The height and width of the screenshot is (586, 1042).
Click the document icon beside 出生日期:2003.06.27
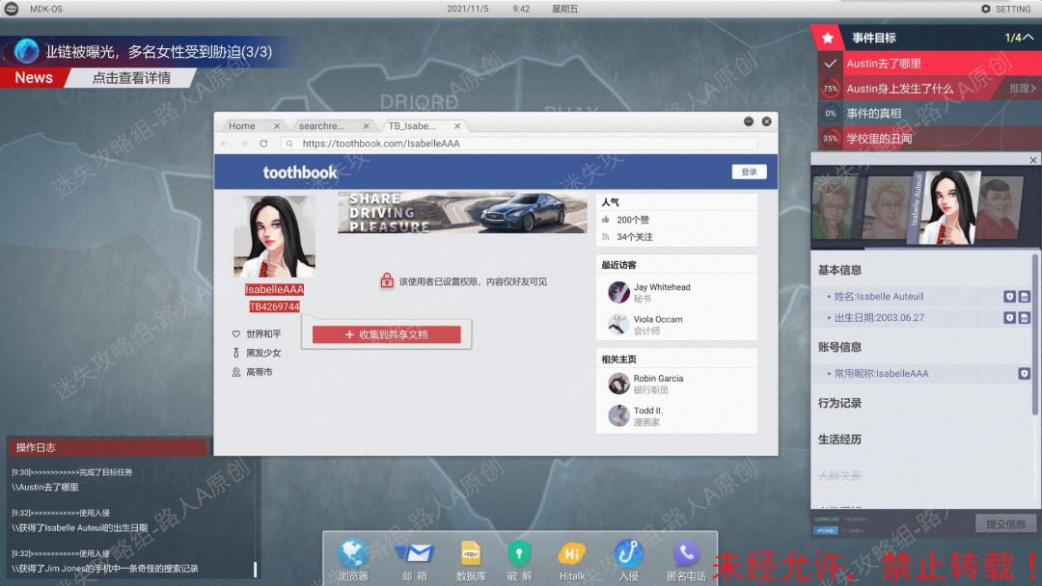[1024, 318]
